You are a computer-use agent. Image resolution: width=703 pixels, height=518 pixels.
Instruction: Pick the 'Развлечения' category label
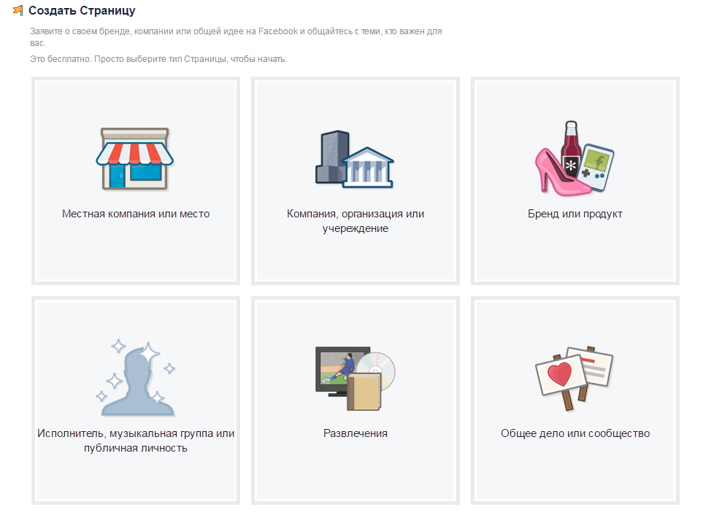[x=356, y=433]
